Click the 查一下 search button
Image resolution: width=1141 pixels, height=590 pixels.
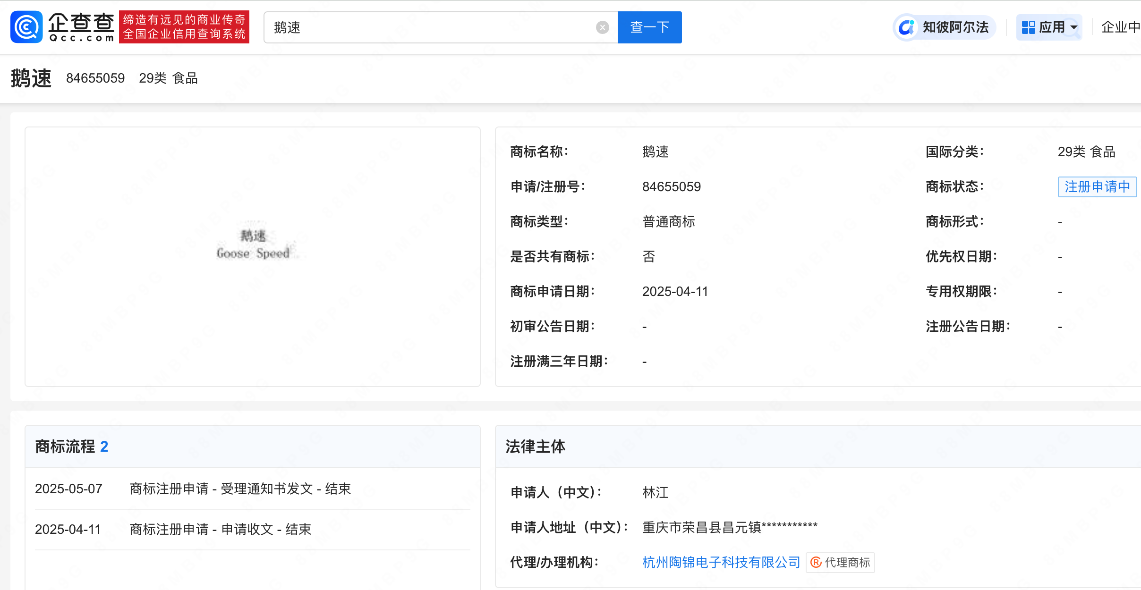tap(649, 27)
